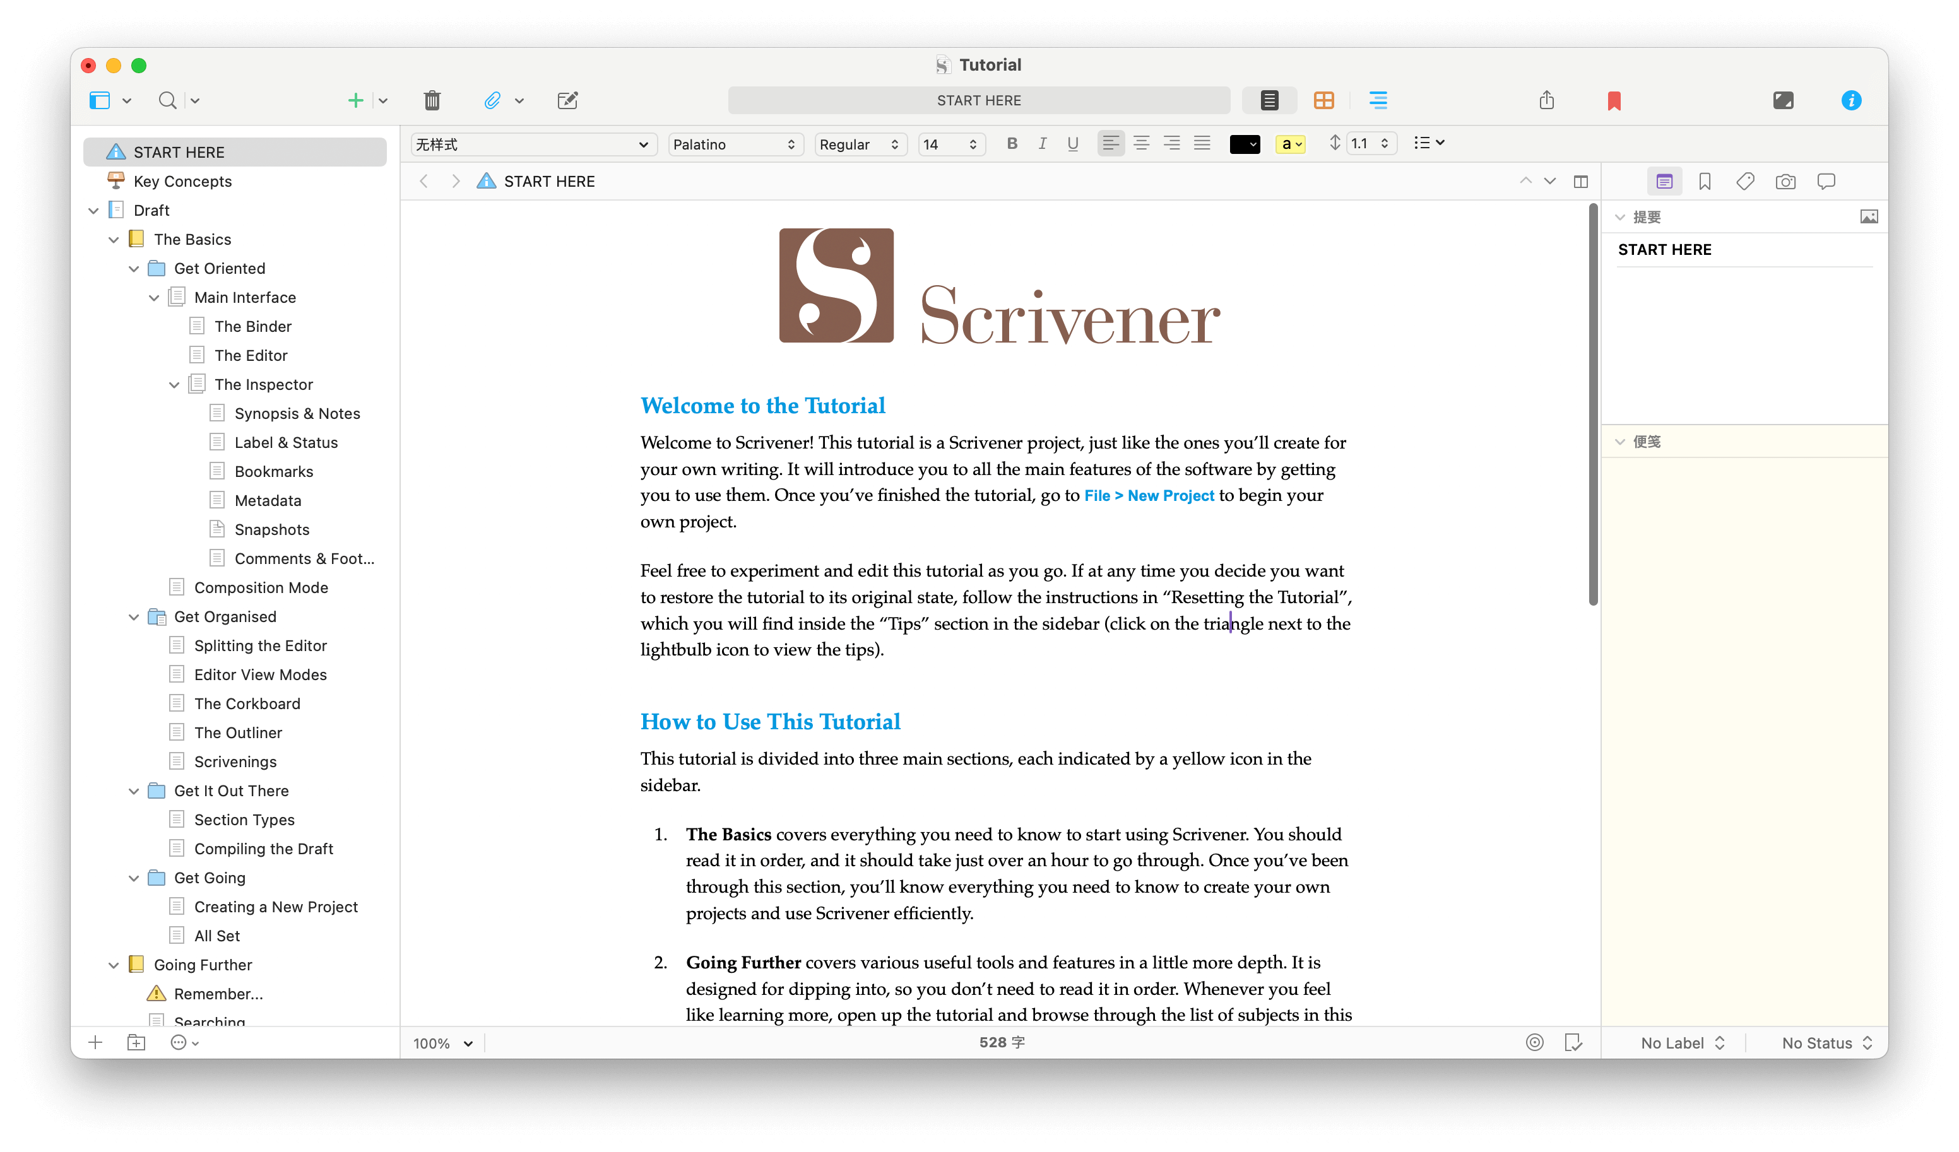
Task: Toggle italic formatting on selected text
Action: click(x=1043, y=143)
